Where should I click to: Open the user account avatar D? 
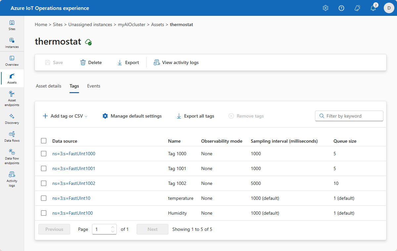[389, 8]
